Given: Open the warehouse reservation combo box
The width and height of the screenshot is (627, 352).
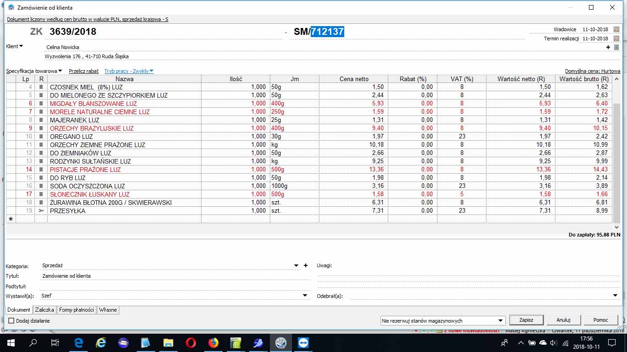Looking at the screenshot, I should click(443, 321).
